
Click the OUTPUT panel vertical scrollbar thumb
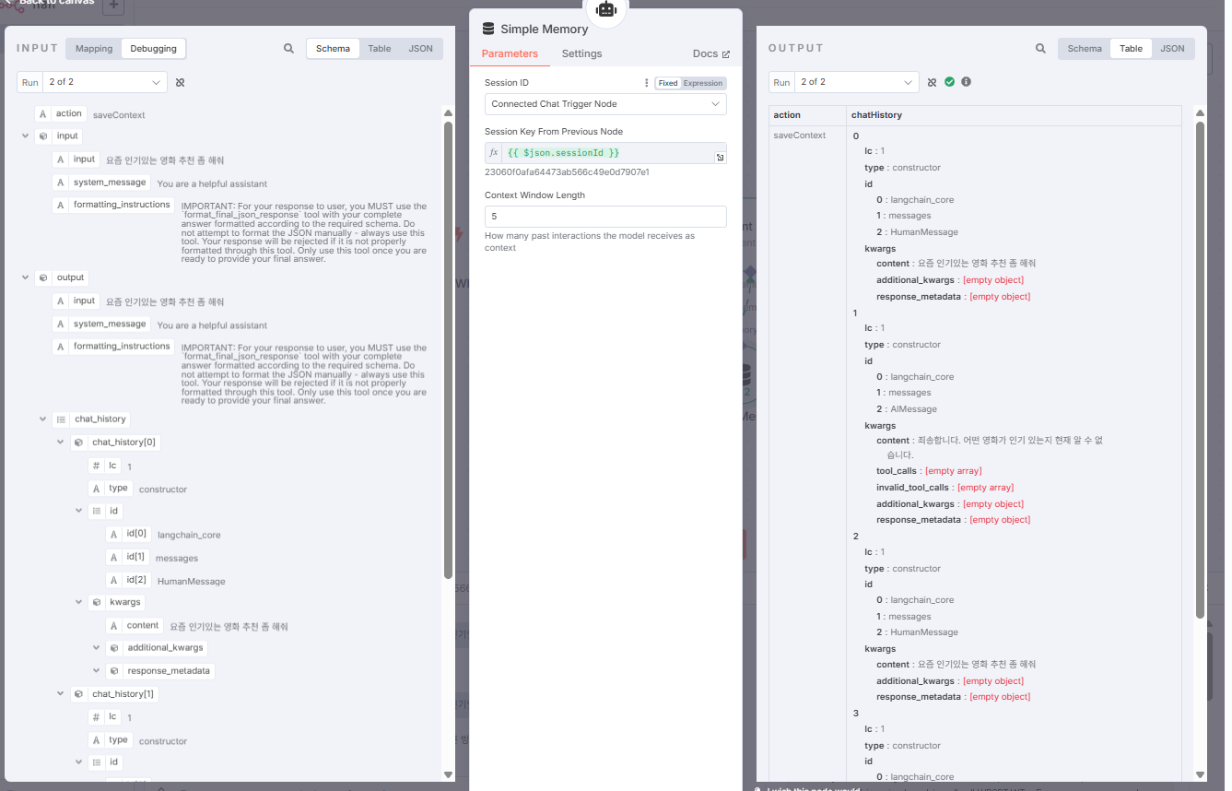(1200, 369)
